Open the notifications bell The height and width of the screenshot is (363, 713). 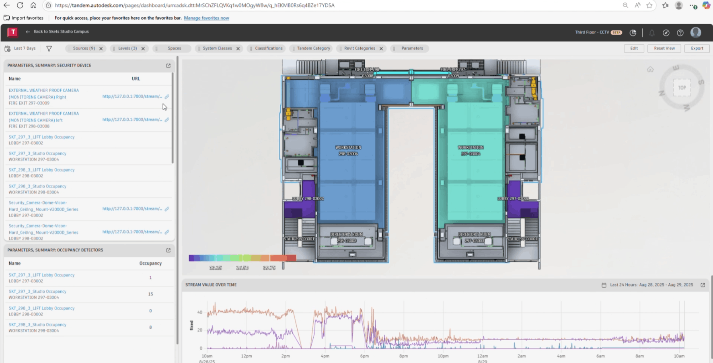[x=652, y=33]
